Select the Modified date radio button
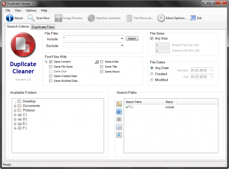Viewport: 229px width, 169px height. pos(152,80)
